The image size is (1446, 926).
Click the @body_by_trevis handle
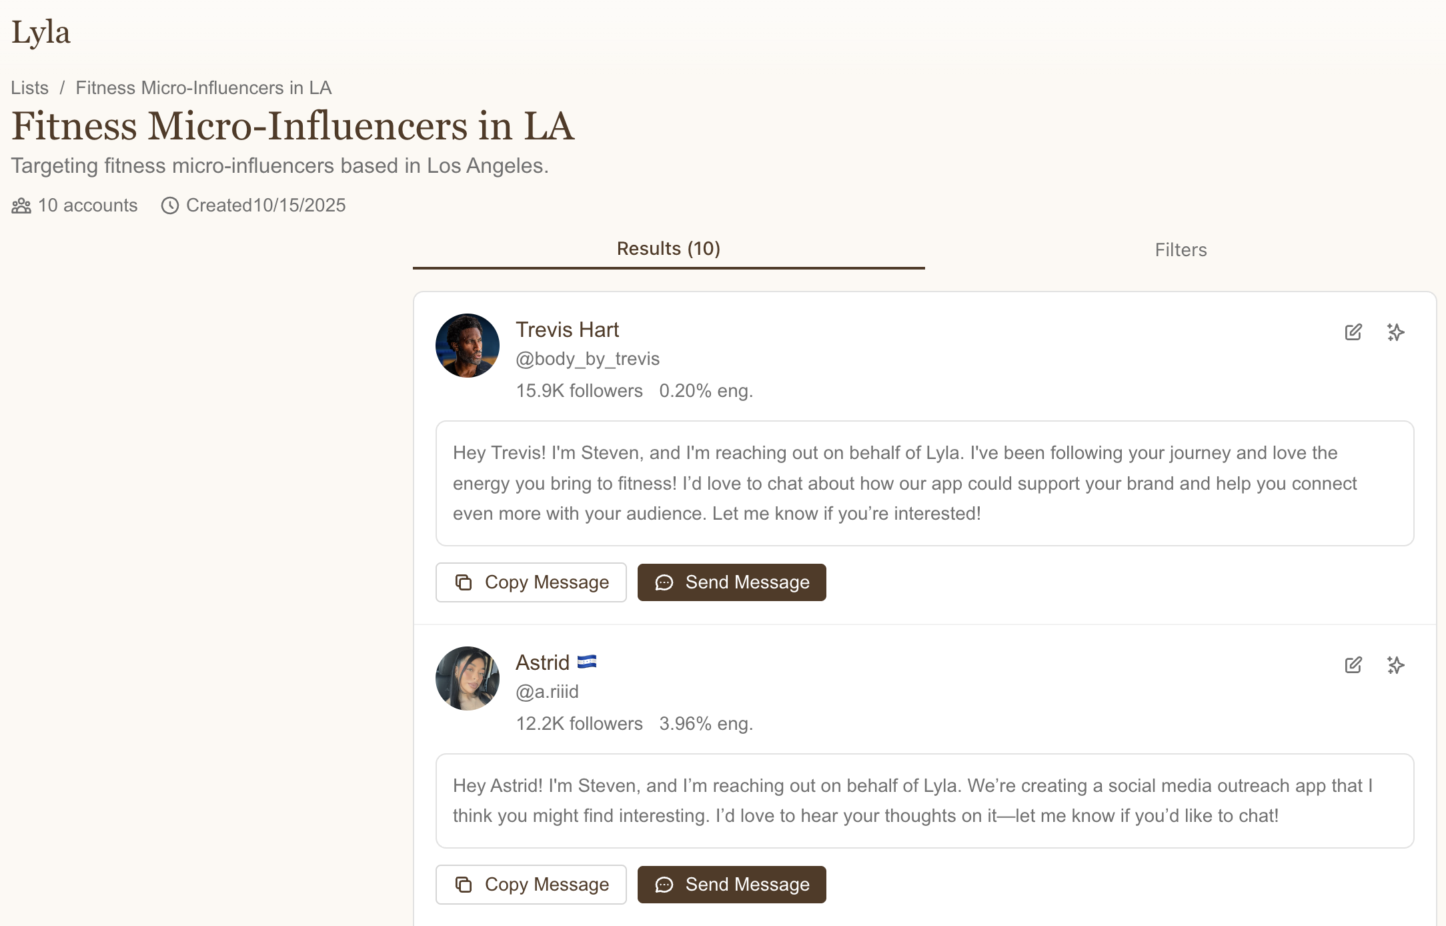point(587,359)
